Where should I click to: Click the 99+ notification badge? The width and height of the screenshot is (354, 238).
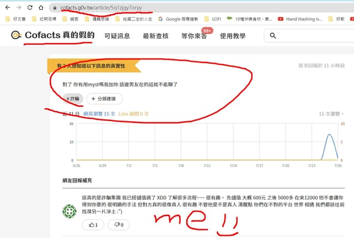pyautogui.click(x=207, y=30)
